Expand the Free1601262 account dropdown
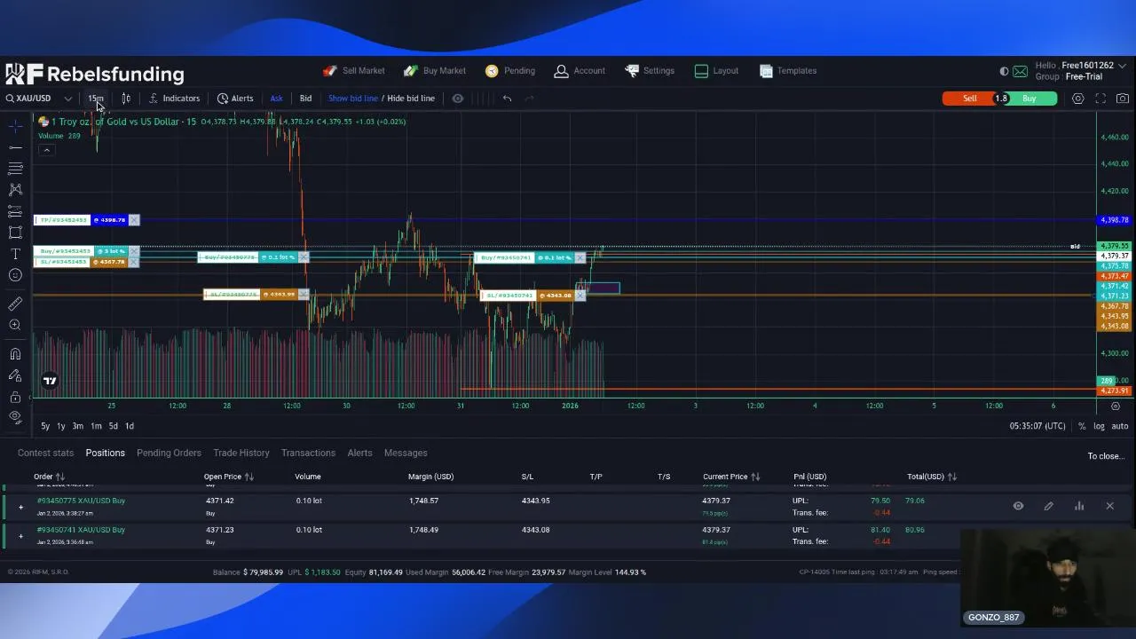 [x=1121, y=66]
